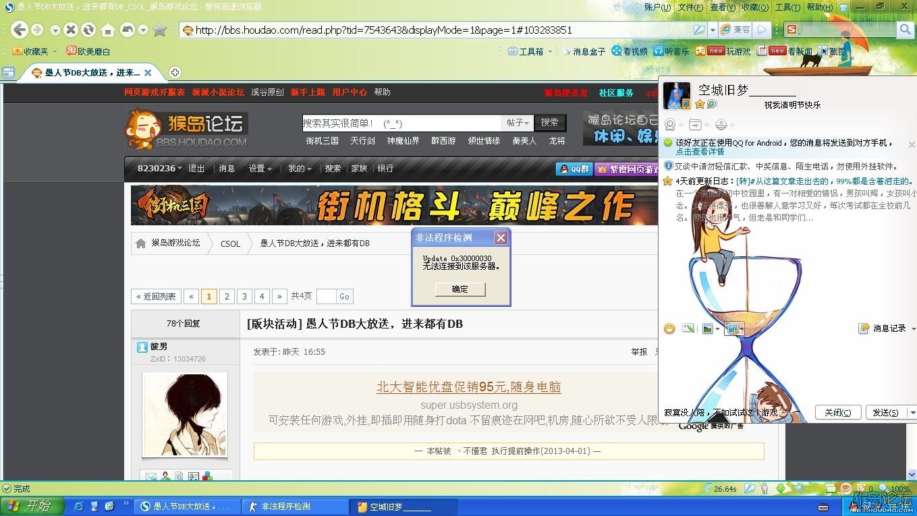This screenshot has height=516, width=917.
Task: Bookmark this page with the star icon
Action: tap(160, 30)
